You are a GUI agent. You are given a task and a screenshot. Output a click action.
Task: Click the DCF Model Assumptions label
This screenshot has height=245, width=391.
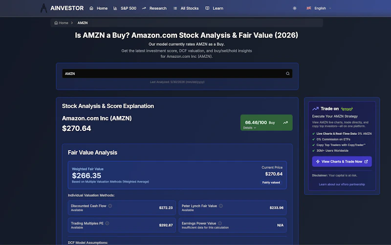click(x=88, y=243)
